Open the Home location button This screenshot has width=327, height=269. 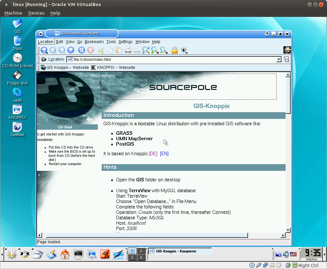point(71,50)
